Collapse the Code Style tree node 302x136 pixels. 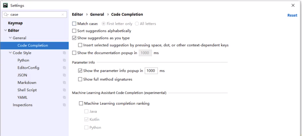click(x=10, y=53)
